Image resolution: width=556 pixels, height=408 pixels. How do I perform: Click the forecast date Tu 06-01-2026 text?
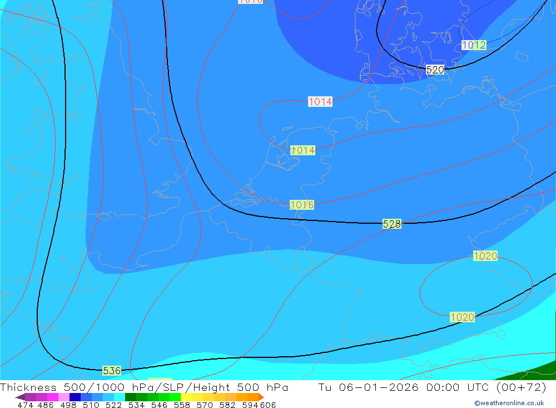point(368,387)
